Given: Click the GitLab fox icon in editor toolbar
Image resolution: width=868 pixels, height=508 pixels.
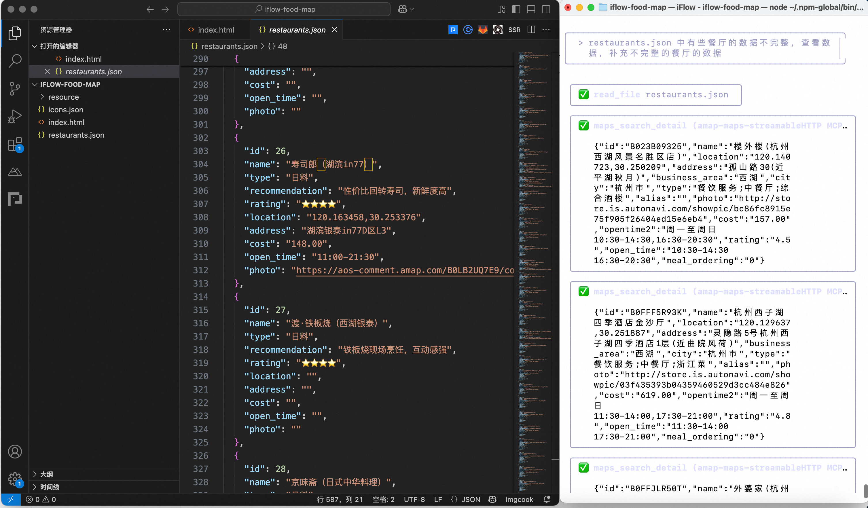Looking at the screenshot, I should click(483, 30).
